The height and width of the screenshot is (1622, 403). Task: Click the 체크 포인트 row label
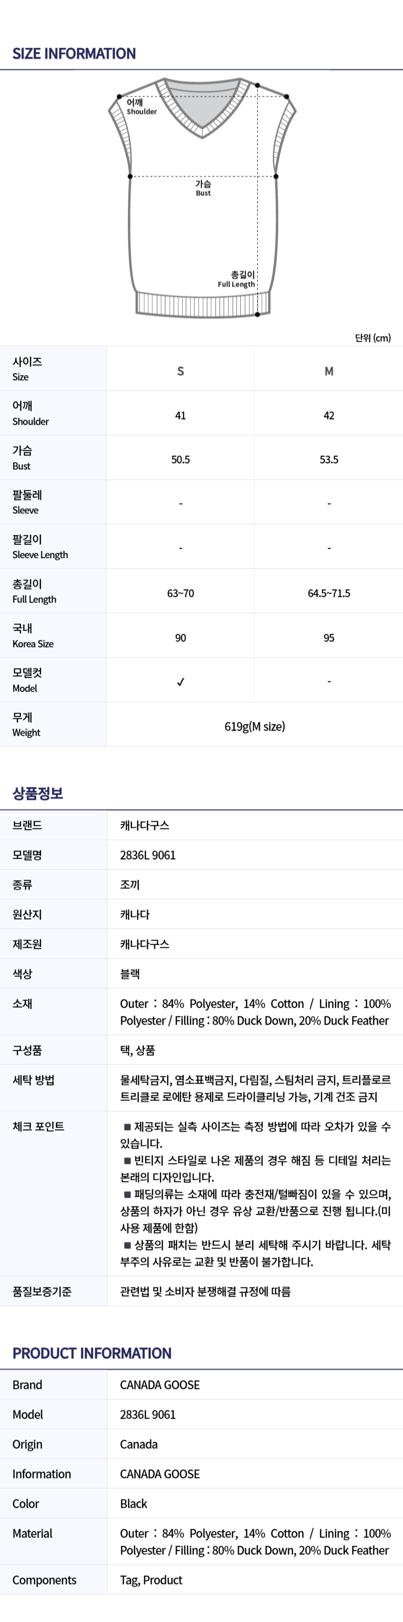[38, 1127]
